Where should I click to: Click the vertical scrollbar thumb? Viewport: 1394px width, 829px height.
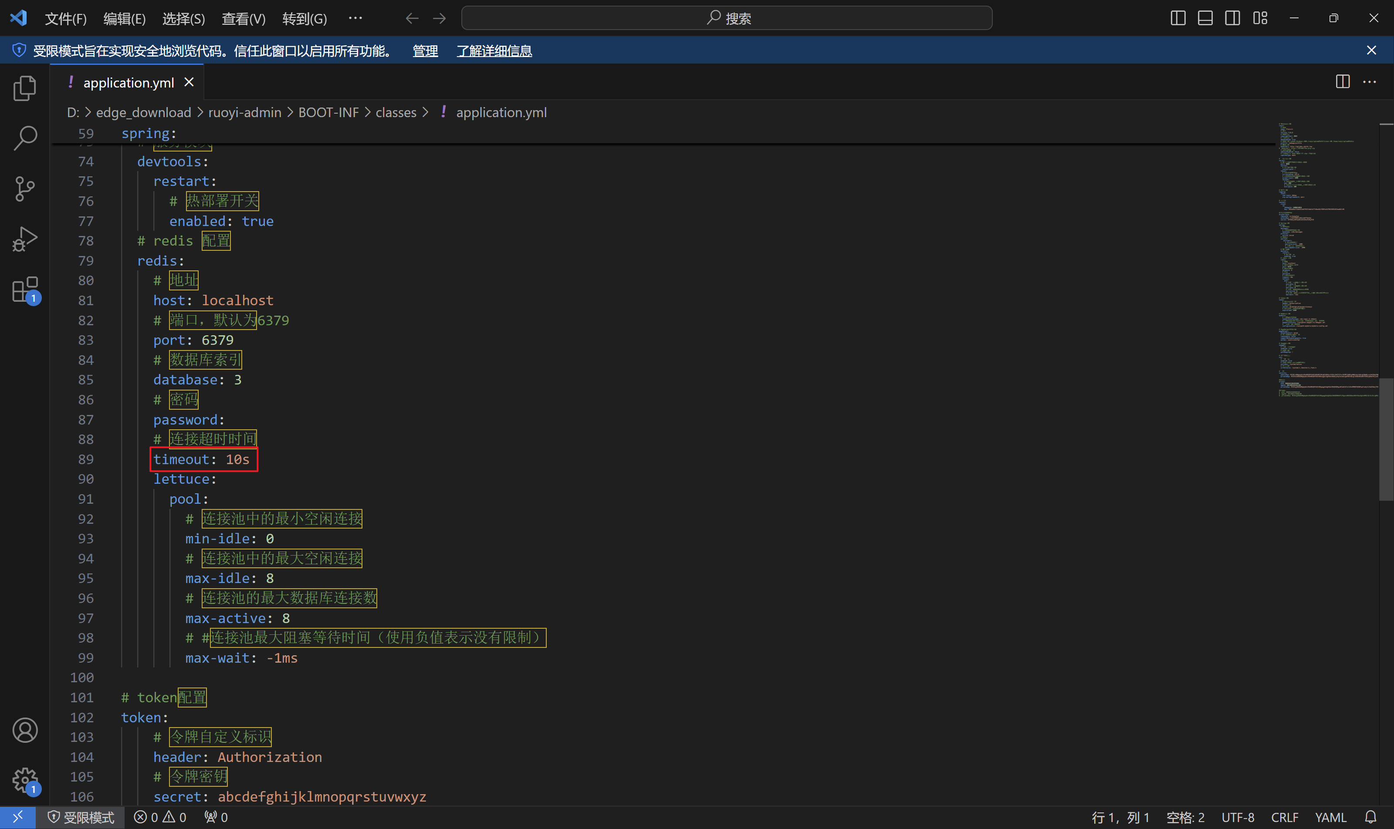1386,439
